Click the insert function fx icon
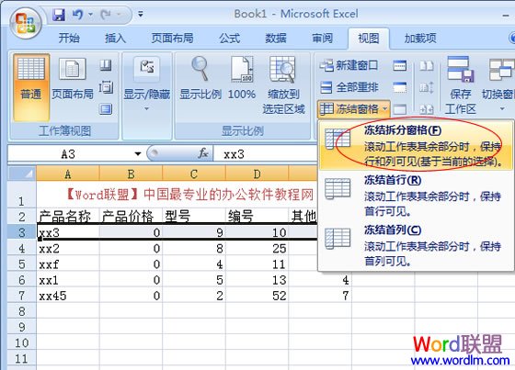The height and width of the screenshot is (370, 515). coord(203,153)
